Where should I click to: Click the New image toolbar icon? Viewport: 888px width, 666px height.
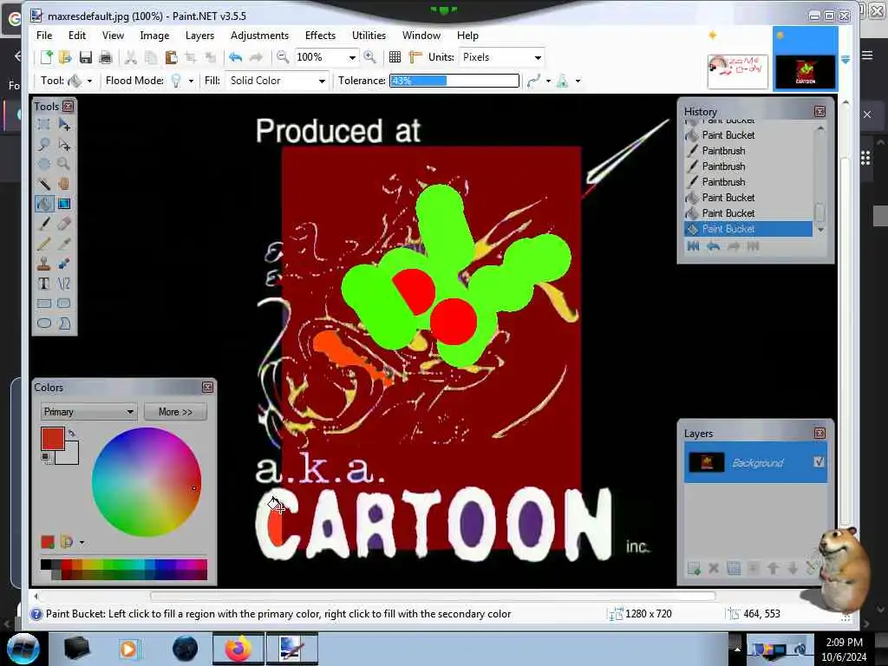click(47, 57)
